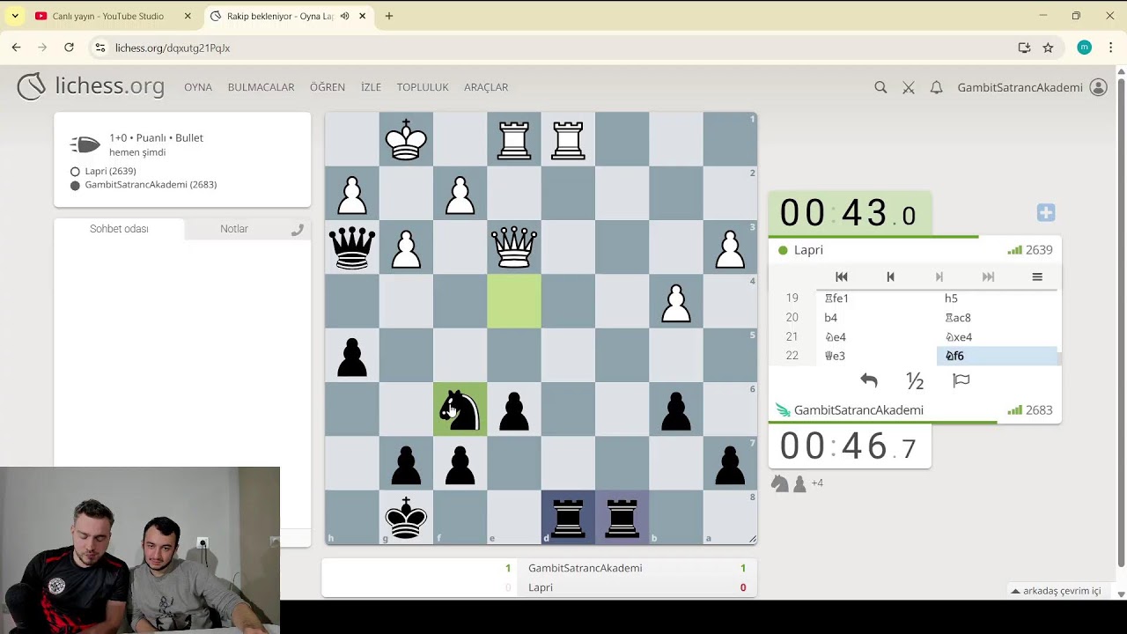Jump to the first move

pyautogui.click(x=841, y=276)
